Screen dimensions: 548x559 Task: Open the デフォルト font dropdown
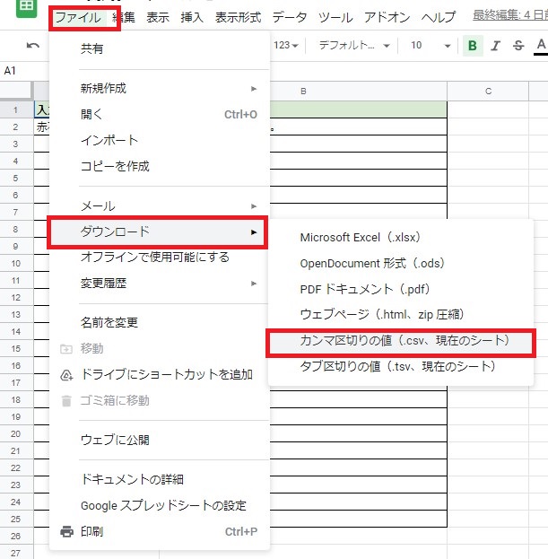pos(354,46)
